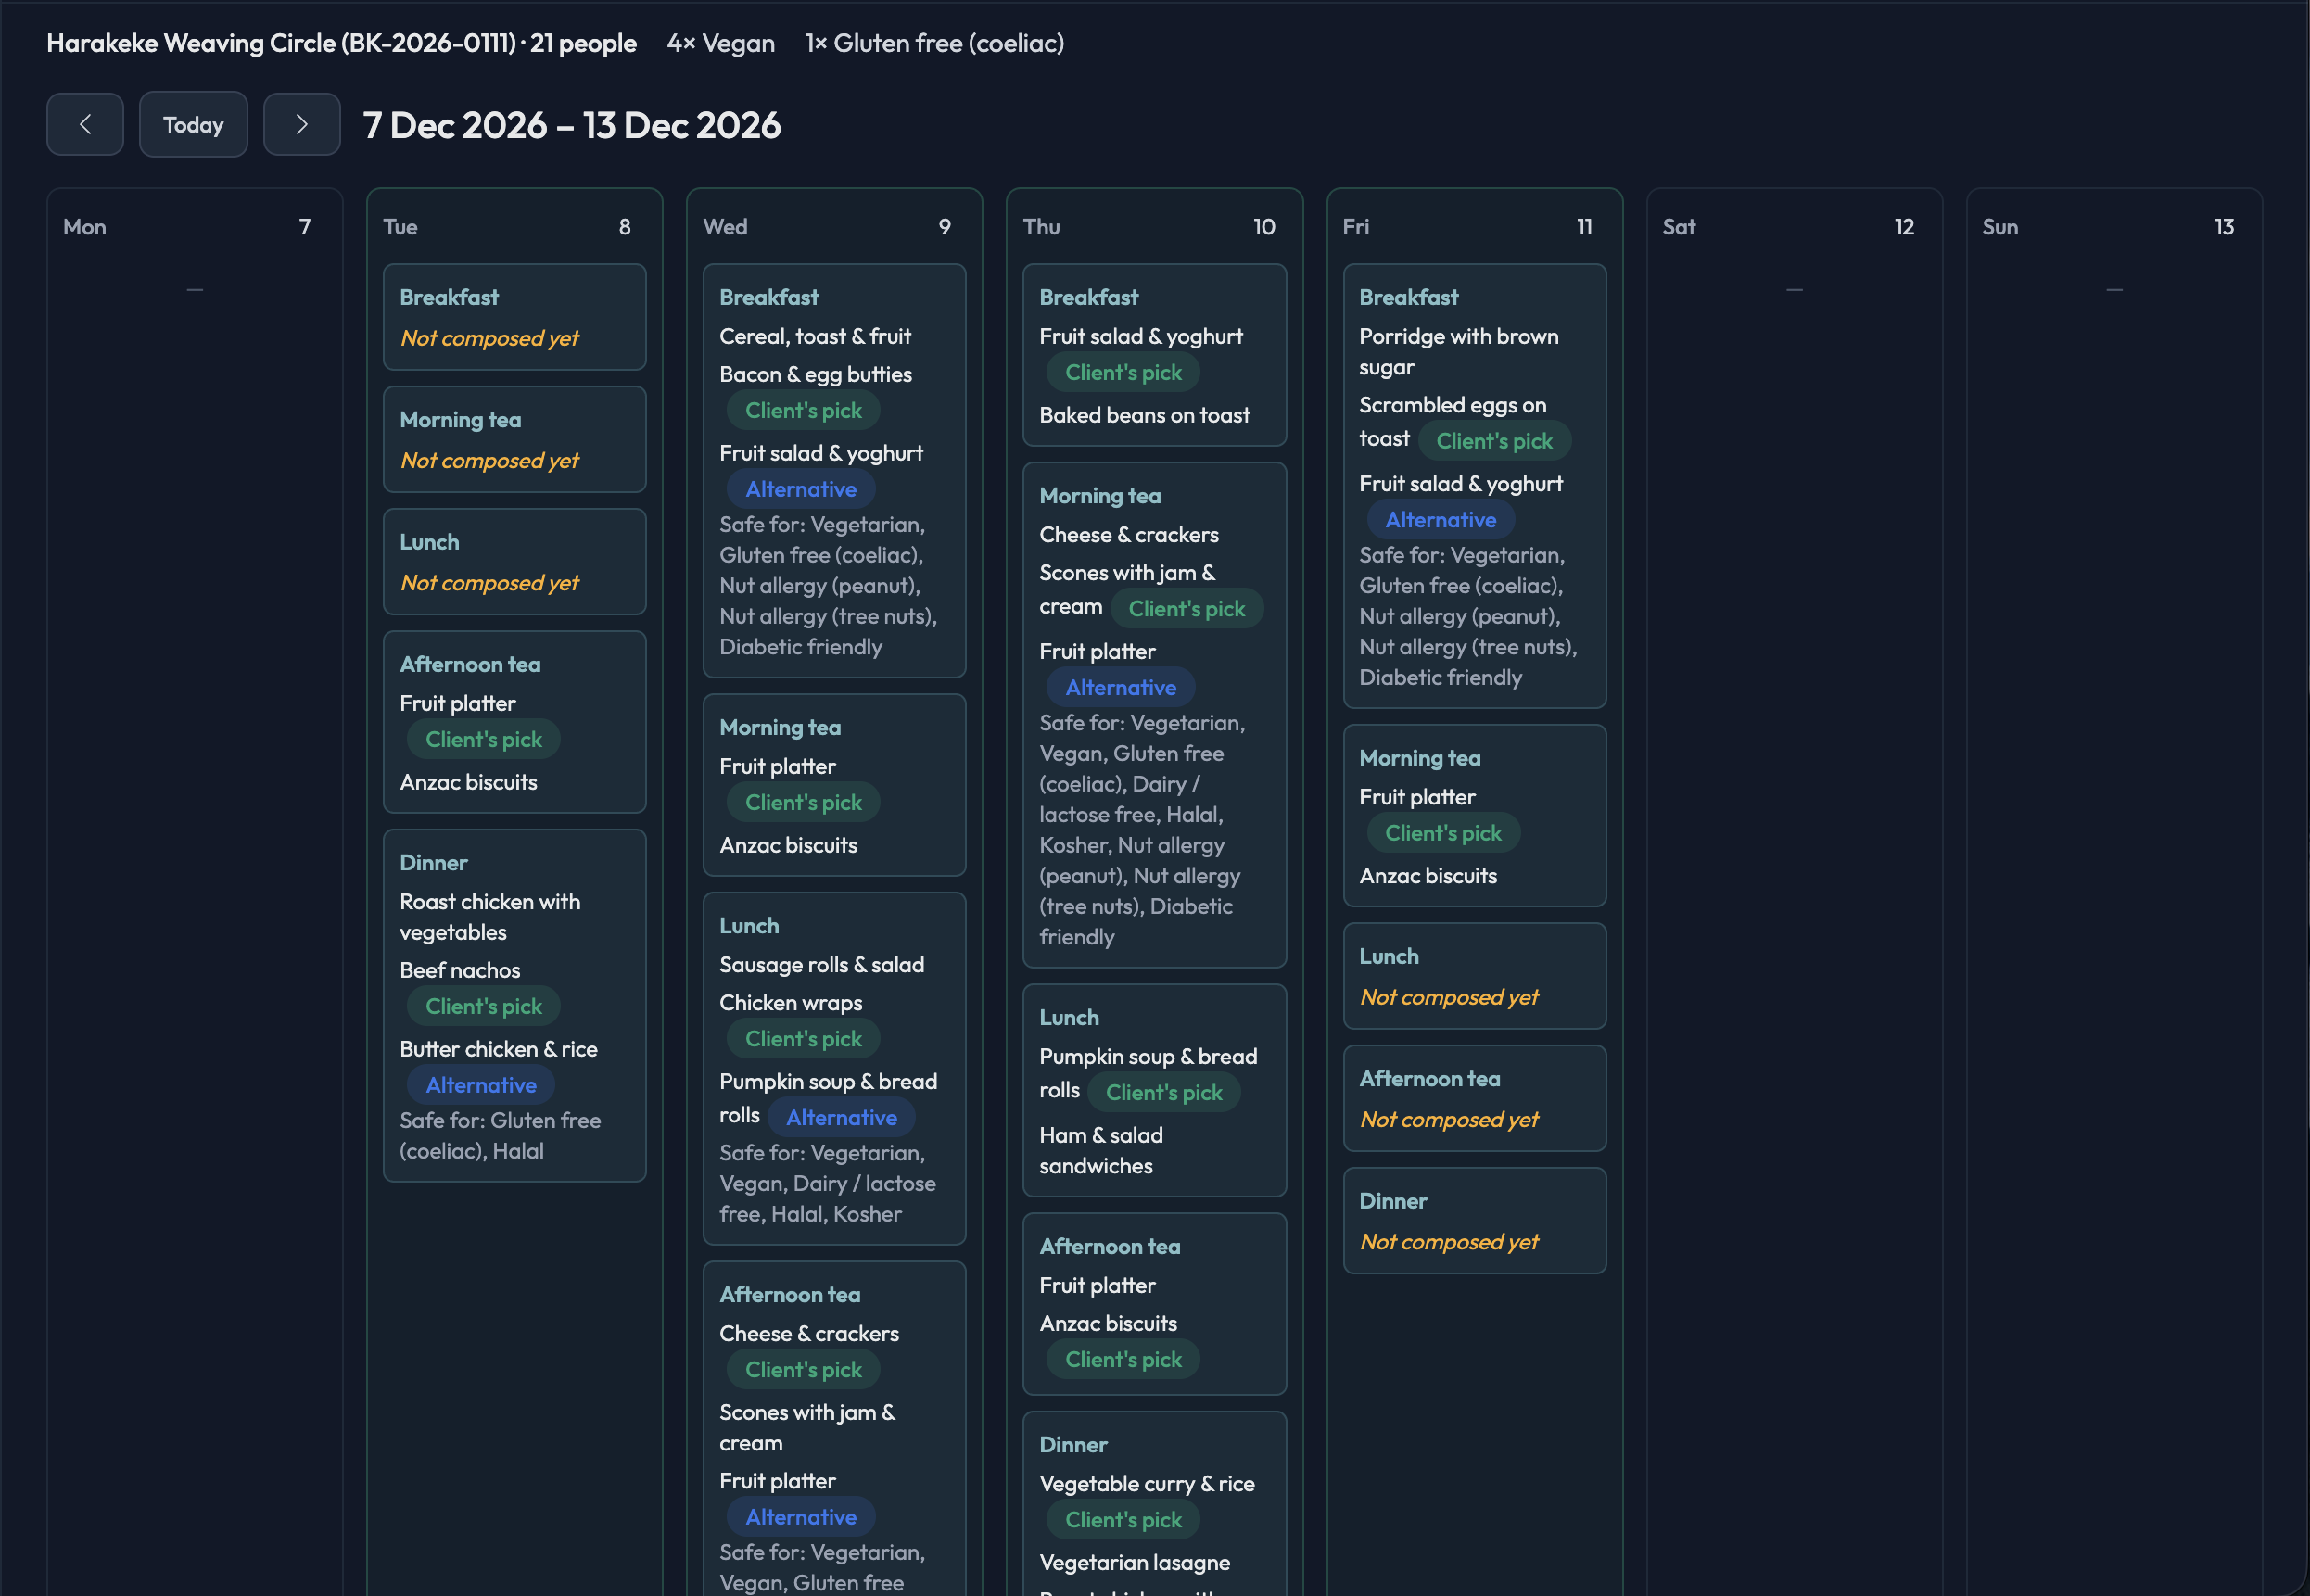Image resolution: width=2310 pixels, height=1596 pixels.
Task: Click 1× Gluten free (coeliac) tag
Action: click(x=934, y=43)
